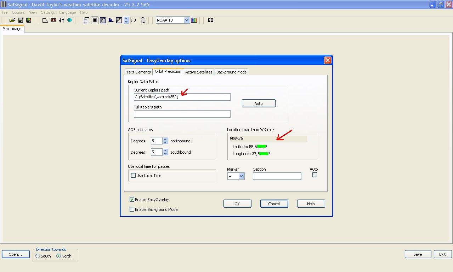Check Enable Background Mode
Image resolution: width=453 pixels, height=272 pixels.
point(132,209)
